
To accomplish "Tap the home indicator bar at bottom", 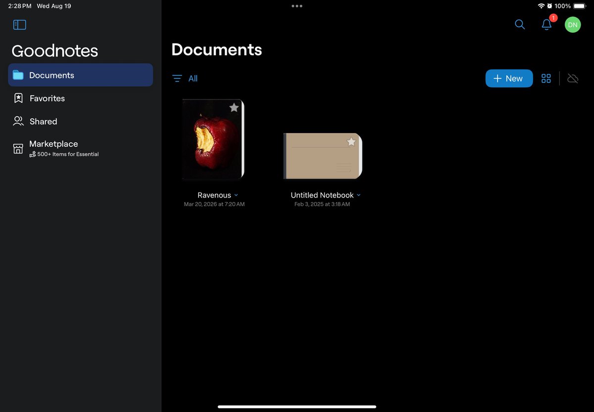I will tap(297, 407).
